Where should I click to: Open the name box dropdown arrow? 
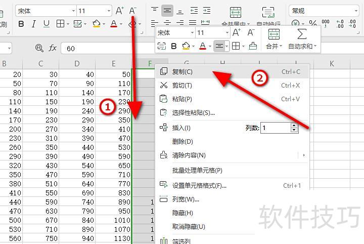9,48
